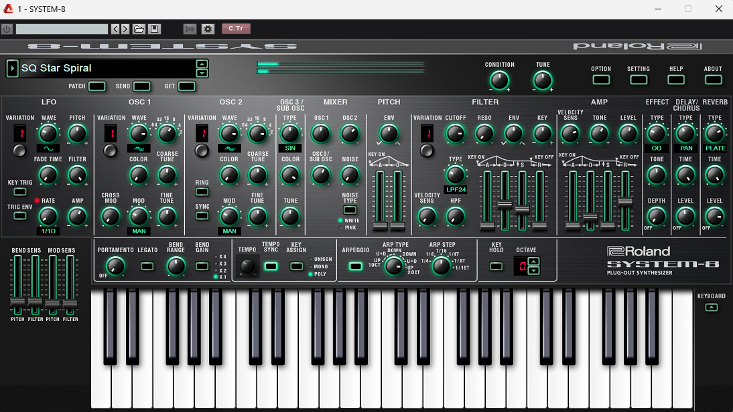Screen dimensions: 733x412
Task: Click the LFO RATE knob
Action: coord(48,217)
